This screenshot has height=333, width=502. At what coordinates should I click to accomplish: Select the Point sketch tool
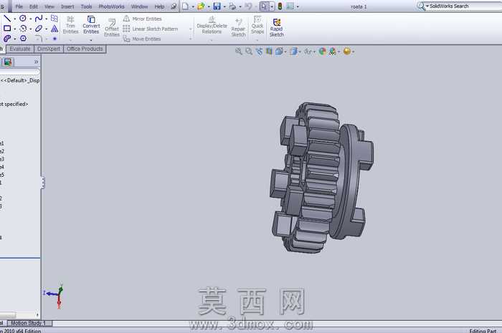click(55, 39)
